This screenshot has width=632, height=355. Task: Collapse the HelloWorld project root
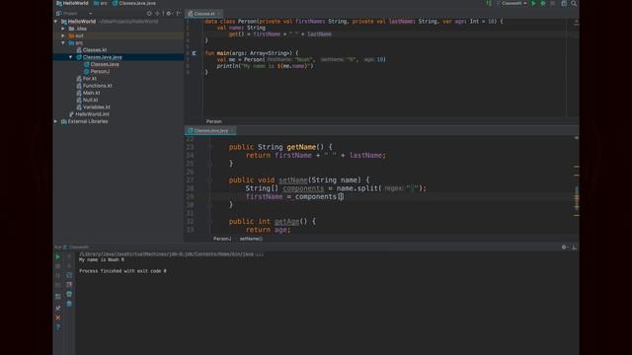point(55,22)
